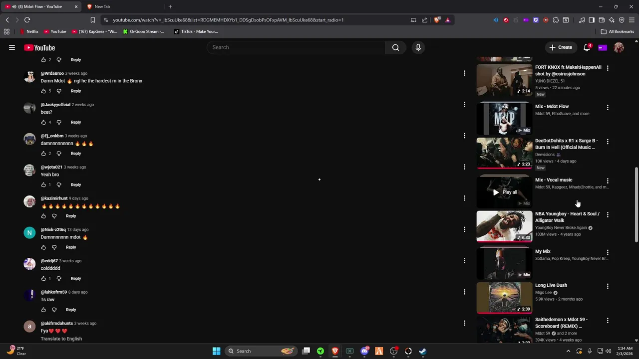The height and width of the screenshot is (359, 639).
Task: Open Steam from the taskbar
Action: (422, 351)
